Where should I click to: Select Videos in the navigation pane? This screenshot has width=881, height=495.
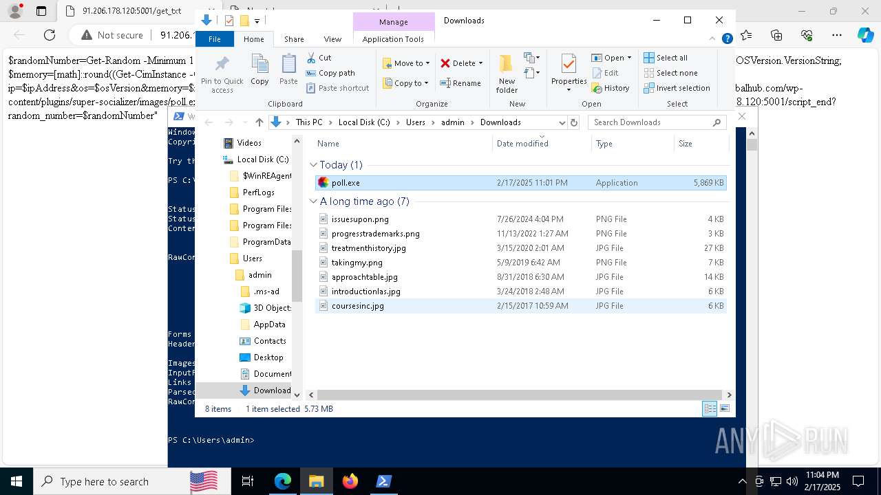click(x=249, y=143)
